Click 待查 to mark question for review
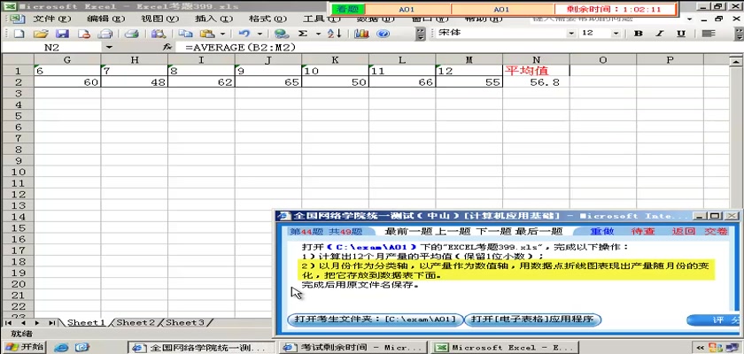 [x=643, y=231]
